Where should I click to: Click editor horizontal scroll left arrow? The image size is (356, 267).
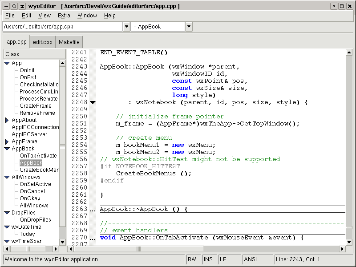(x=71, y=249)
